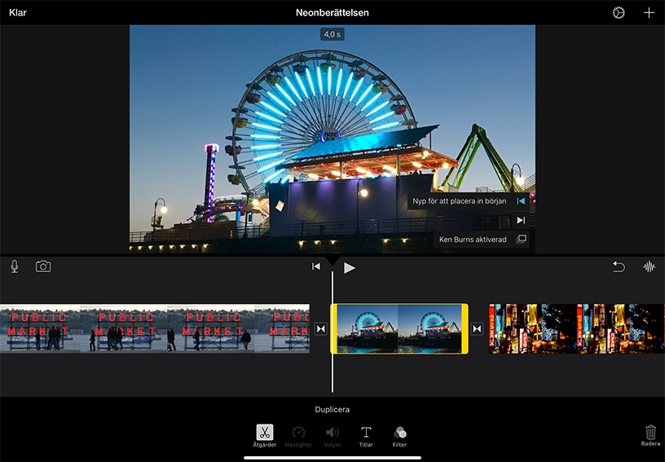Click left yellow trim handle
The height and width of the screenshot is (462, 665).
334,328
